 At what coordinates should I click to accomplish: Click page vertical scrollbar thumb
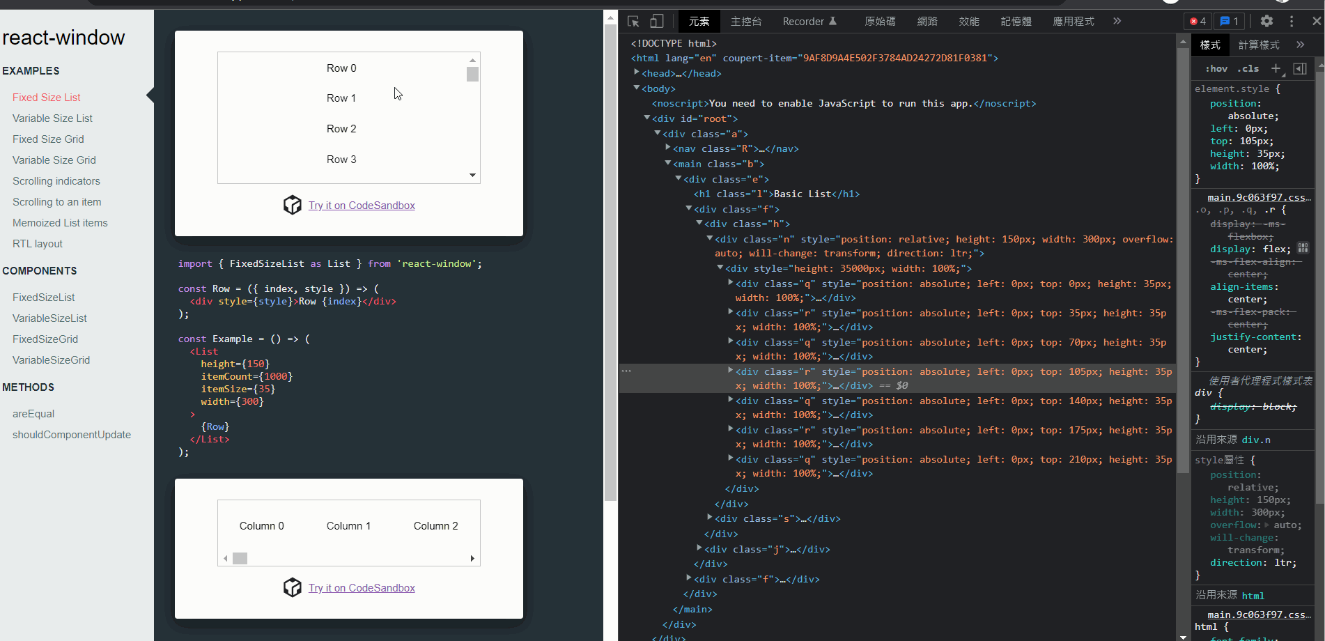(x=610, y=262)
